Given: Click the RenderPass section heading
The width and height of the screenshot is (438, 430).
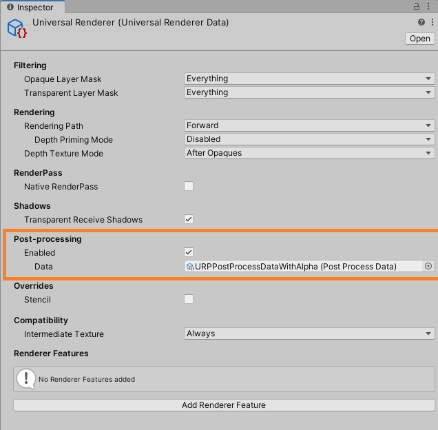Looking at the screenshot, I should coord(38,173).
